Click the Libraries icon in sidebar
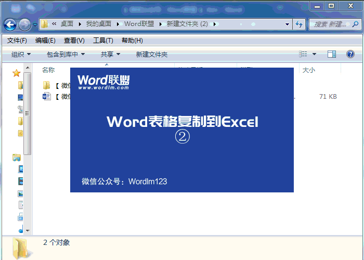Image resolution: width=364 pixels, height=260 pixels. [17, 158]
